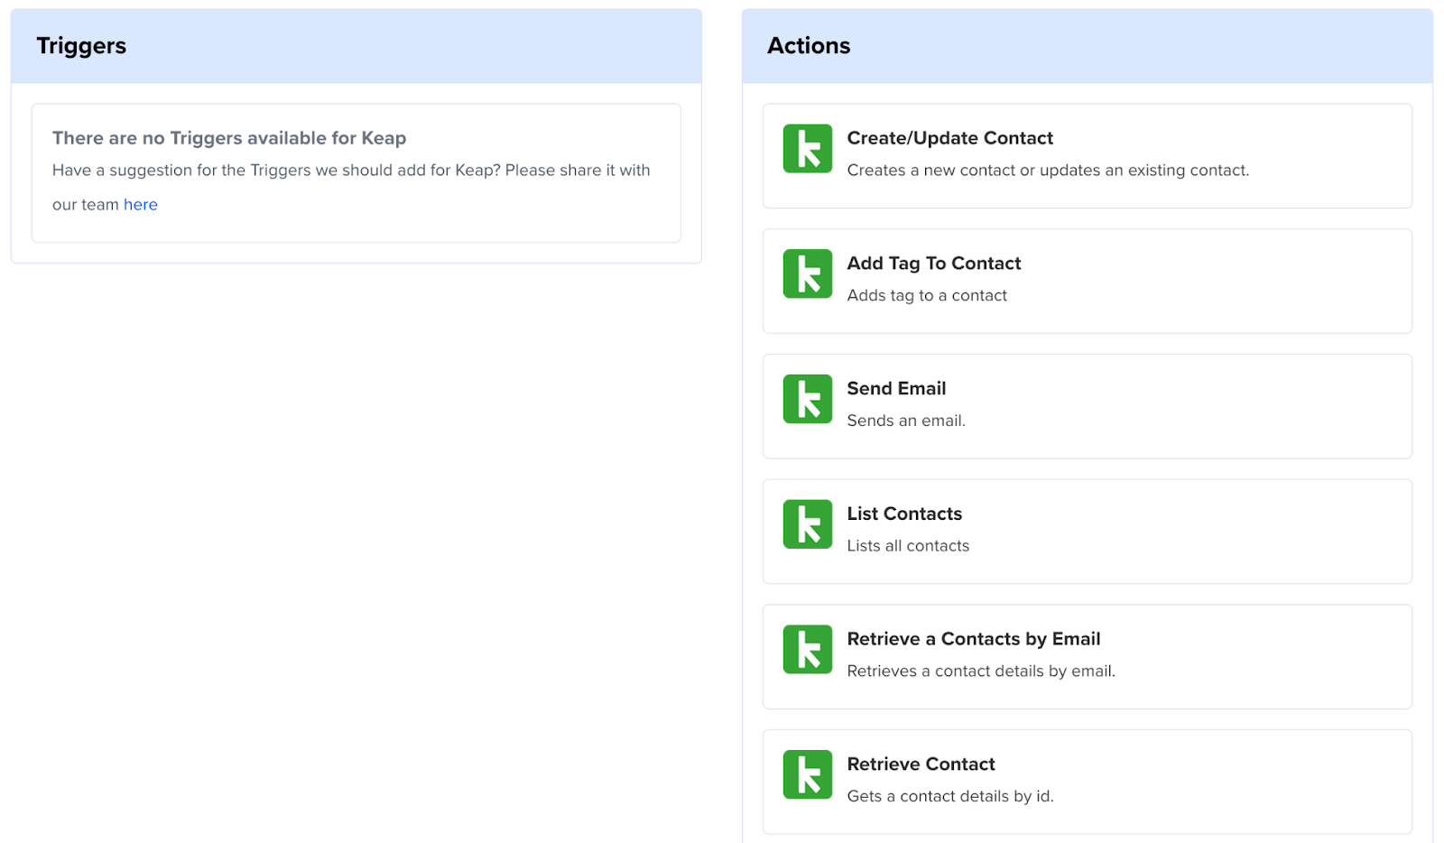Click the Triggers panel header

click(x=81, y=46)
